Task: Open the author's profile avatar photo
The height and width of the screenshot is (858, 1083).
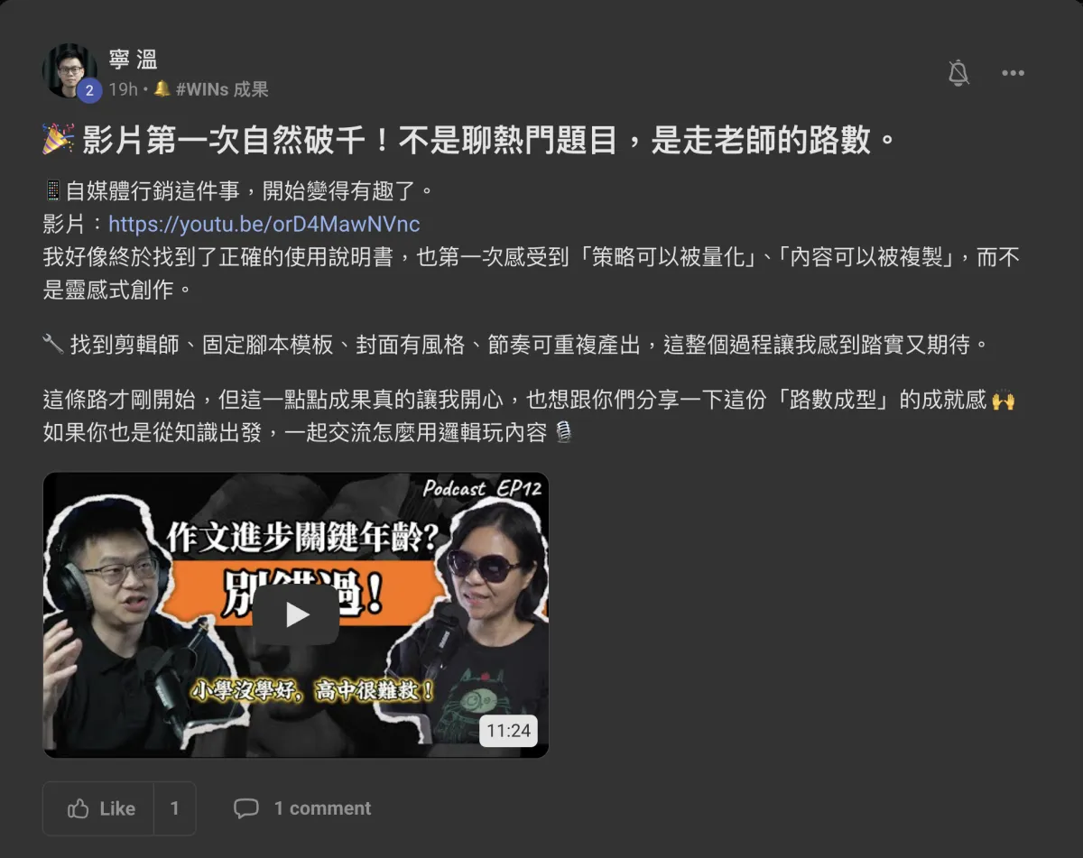Action: (x=69, y=70)
